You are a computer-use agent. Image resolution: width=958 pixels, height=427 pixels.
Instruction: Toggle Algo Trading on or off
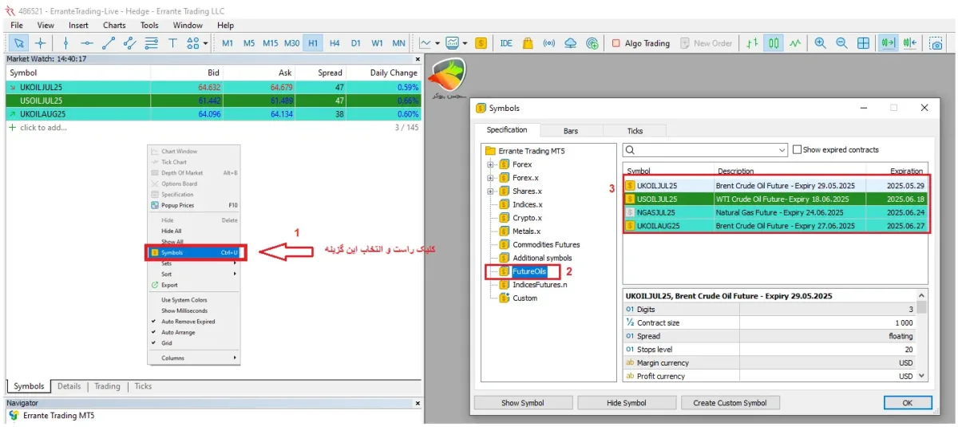(x=641, y=43)
